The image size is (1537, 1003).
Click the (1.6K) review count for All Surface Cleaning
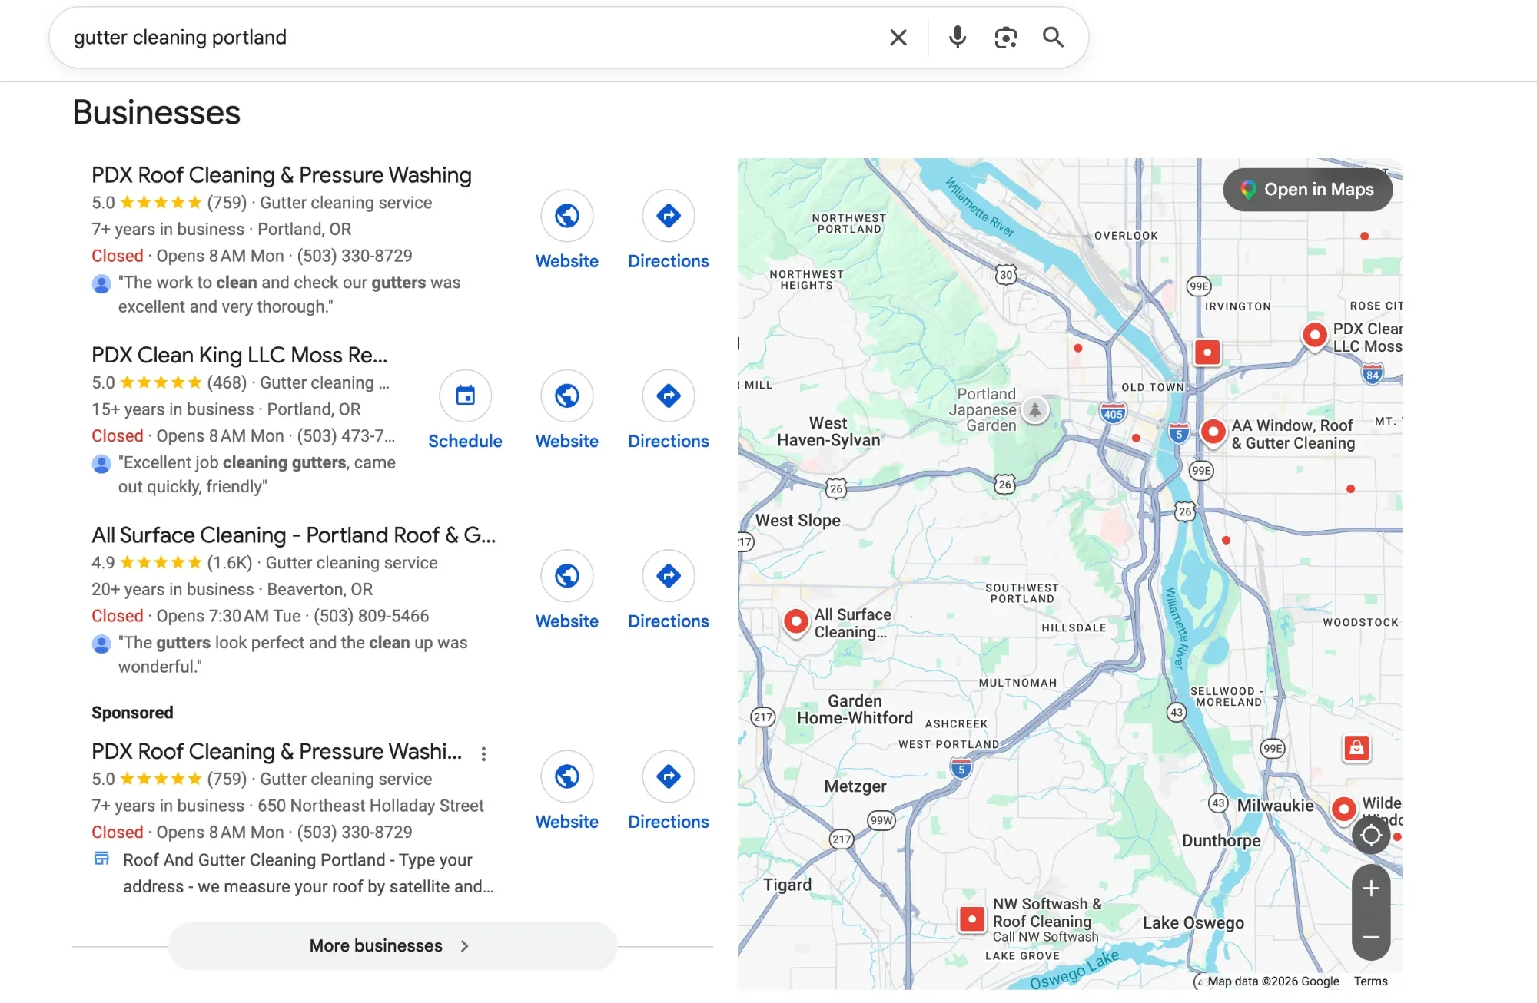point(229,563)
